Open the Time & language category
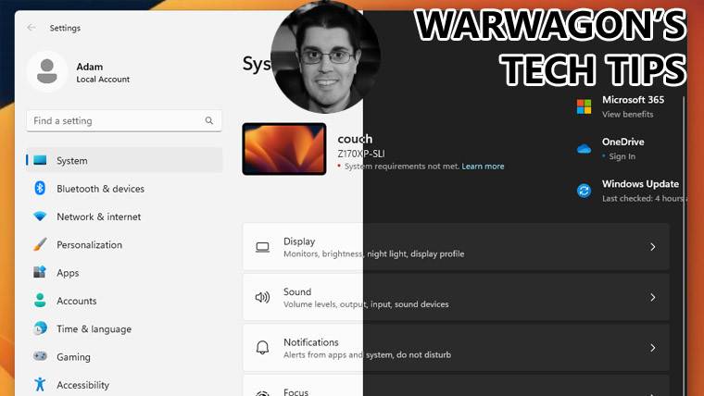Screen dimensions: 704x396 click(x=124, y=328)
